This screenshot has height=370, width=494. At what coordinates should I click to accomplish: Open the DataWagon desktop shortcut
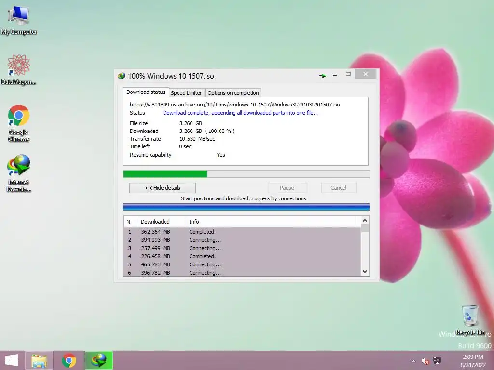click(19, 70)
